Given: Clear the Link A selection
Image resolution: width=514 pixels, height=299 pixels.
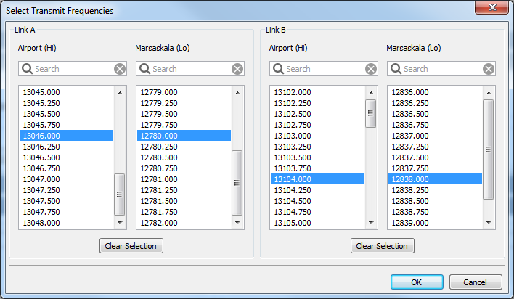Looking at the screenshot, I should (131, 246).
